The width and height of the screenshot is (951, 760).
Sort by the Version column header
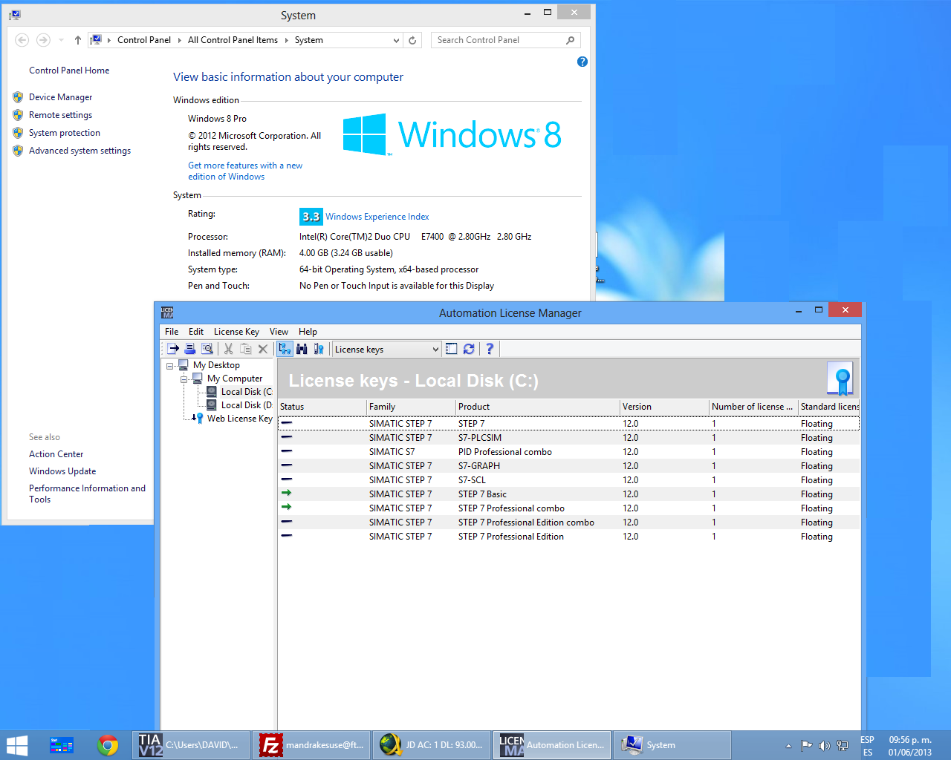click(x=663, y=407)
